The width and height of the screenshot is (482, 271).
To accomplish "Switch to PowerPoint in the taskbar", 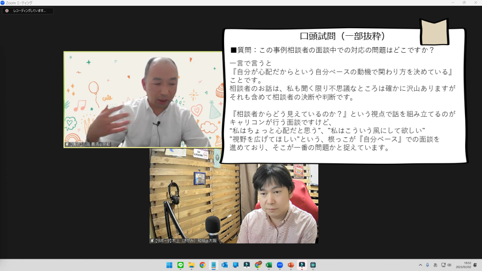I will (x=290, y=265).
